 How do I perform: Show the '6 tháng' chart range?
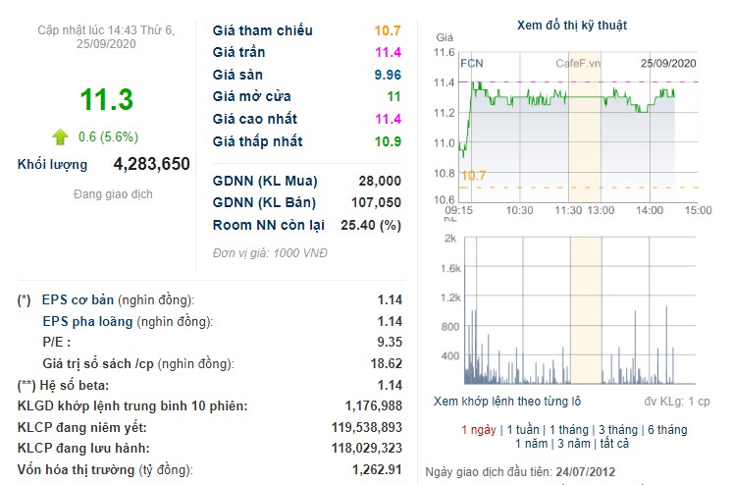[665, 430]
